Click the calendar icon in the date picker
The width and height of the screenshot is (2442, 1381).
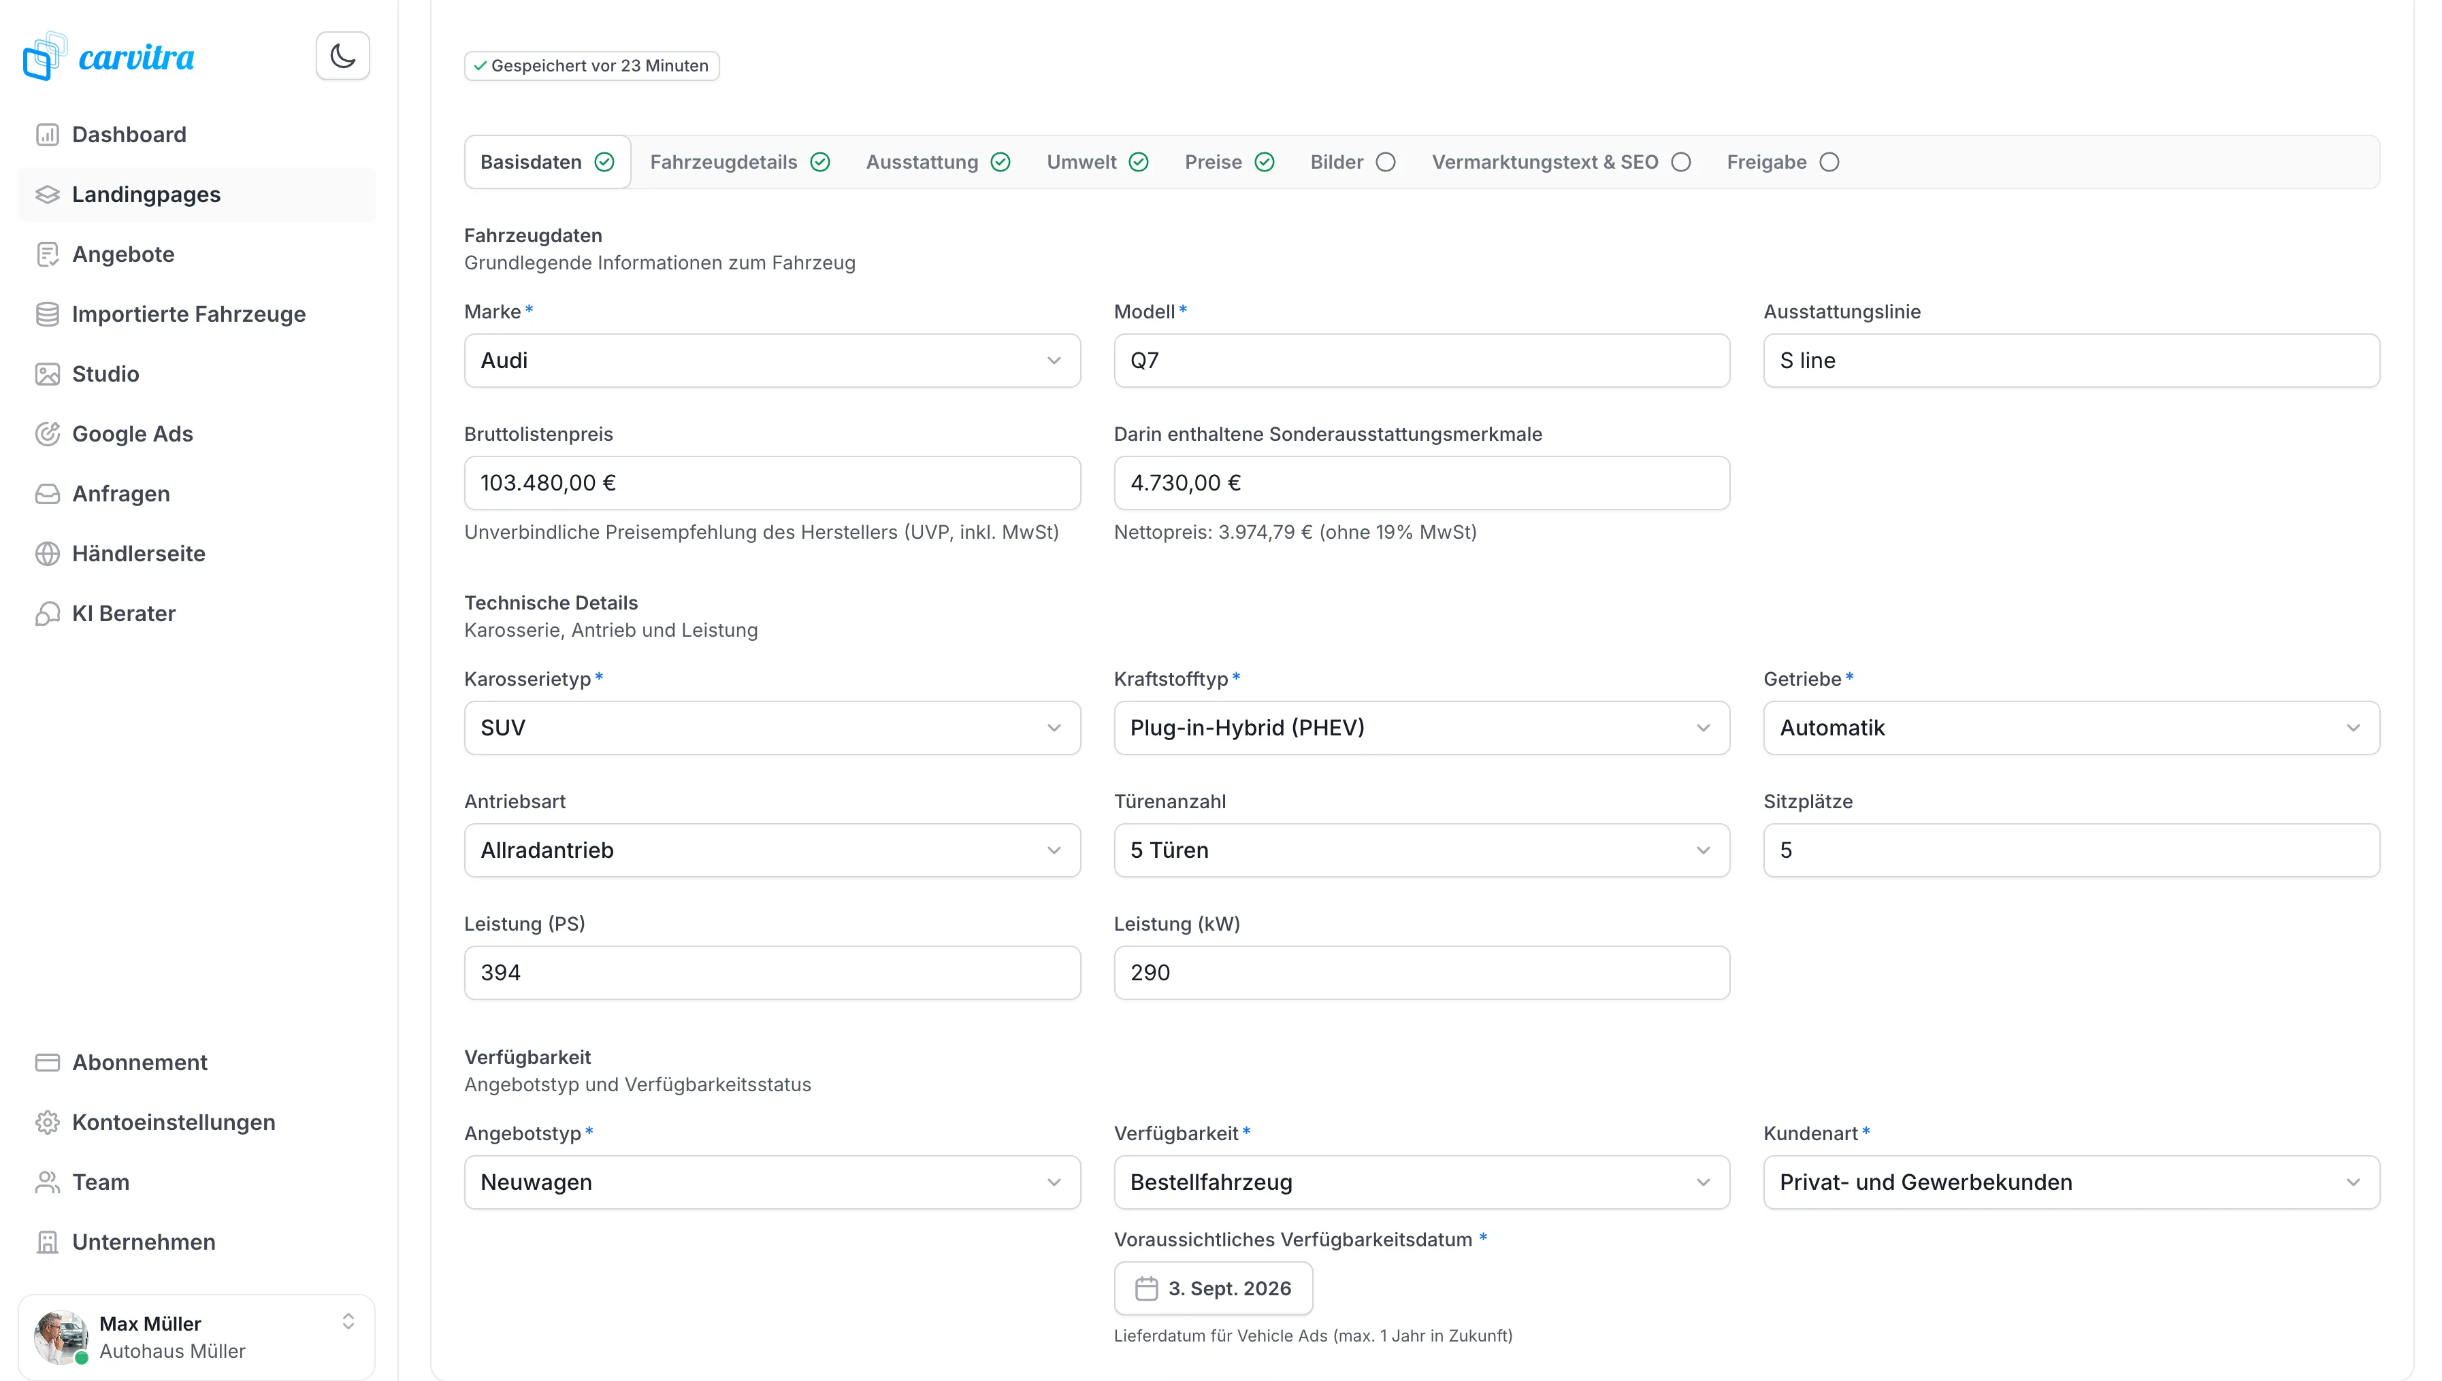coord(1146,1288)
